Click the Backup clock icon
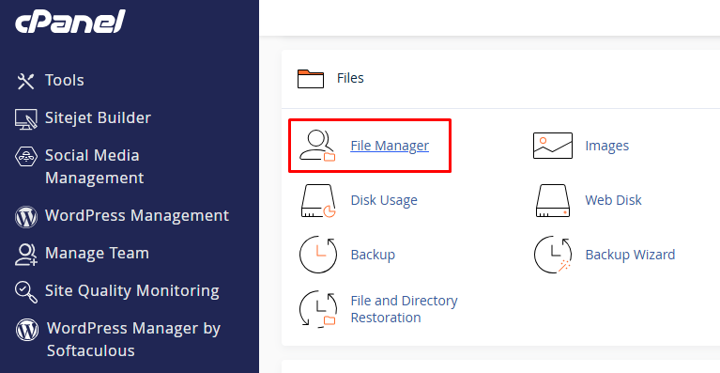720x373 pixels. point(318,255)
